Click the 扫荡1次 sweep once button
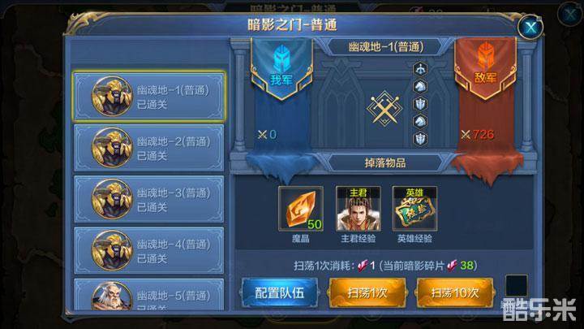Viewport: 584px width, 329px height. click(x=367, y=292)
